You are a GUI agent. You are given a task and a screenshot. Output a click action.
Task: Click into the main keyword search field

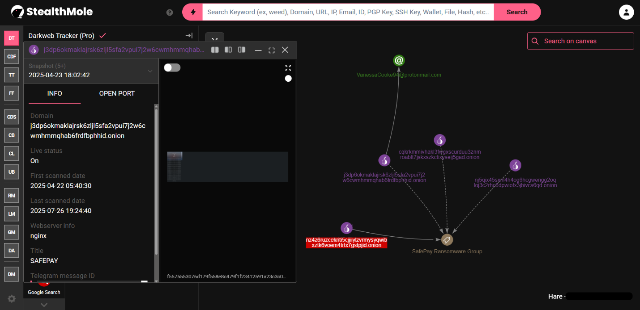[348, 12]
